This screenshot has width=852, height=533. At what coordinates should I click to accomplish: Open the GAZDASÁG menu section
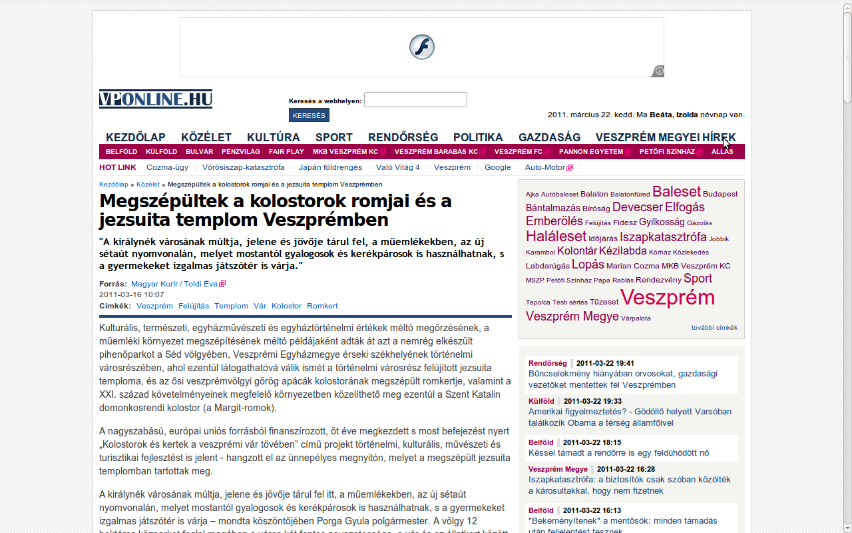click(x=550, y=137)
